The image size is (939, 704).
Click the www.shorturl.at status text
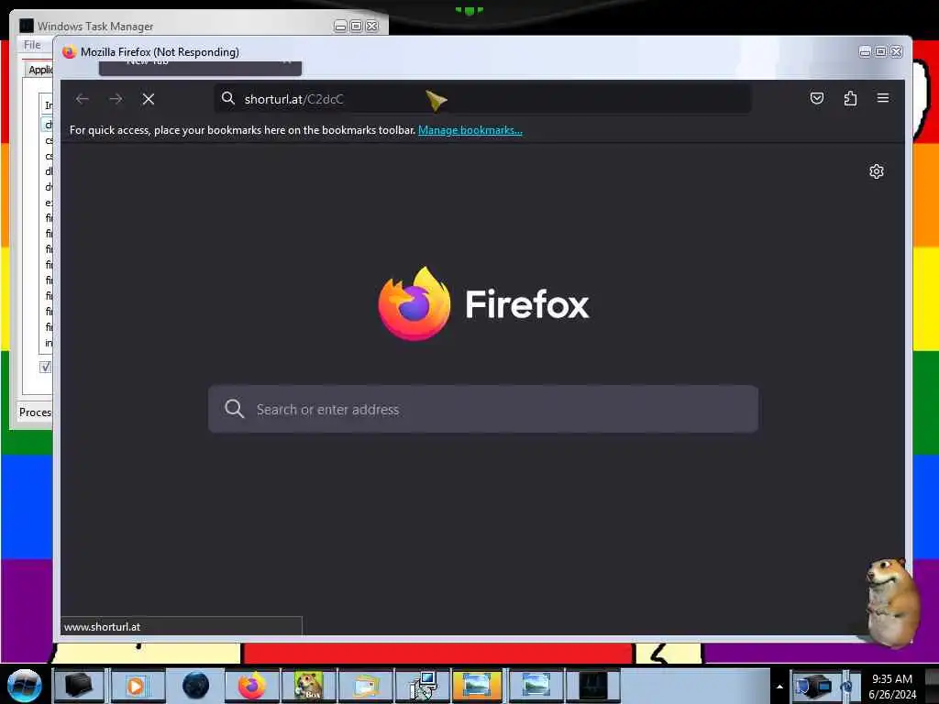point(103,627)
